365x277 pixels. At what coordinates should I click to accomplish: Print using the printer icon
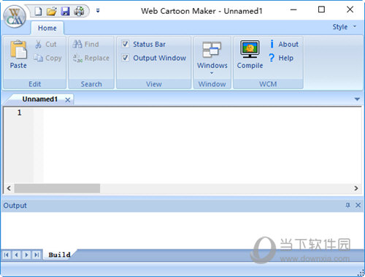(79, 11)
